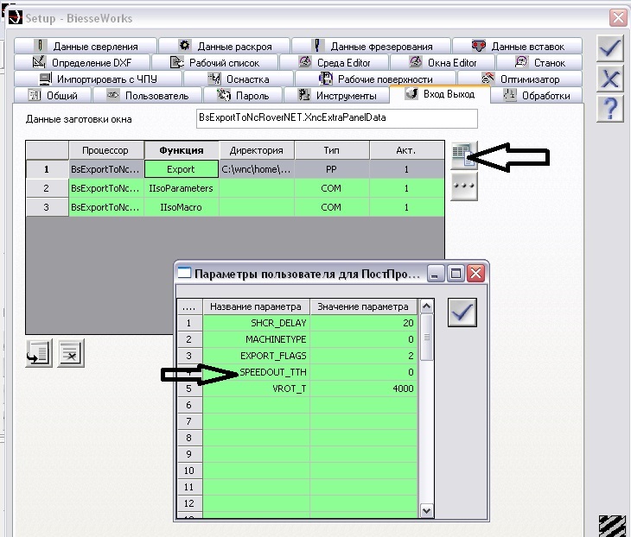
Task: Click the Акт. column header
Action: click(406, 150)
